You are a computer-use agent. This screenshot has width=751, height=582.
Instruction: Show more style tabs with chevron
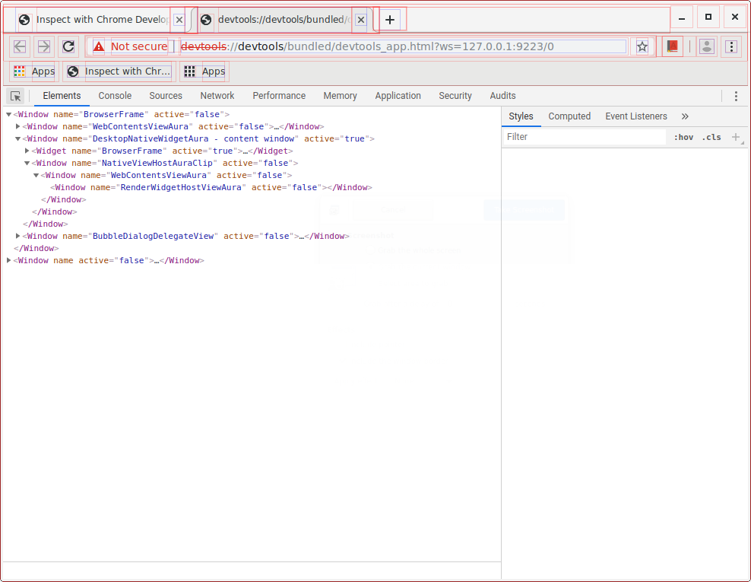click(685, 116)
